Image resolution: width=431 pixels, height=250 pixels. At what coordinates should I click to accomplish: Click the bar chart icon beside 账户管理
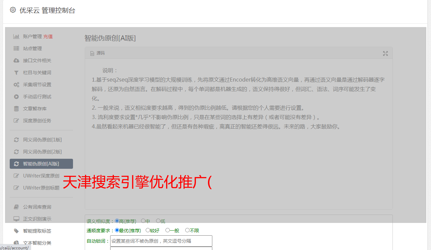(x=16, y=36)
